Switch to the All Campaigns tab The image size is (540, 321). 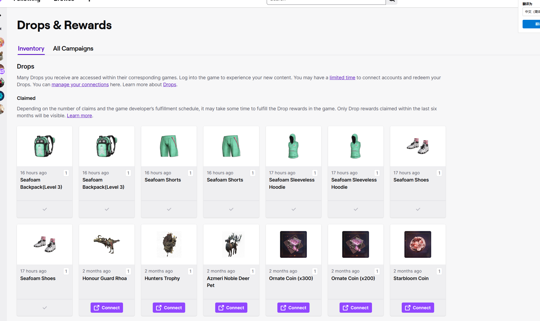[73, 48]
